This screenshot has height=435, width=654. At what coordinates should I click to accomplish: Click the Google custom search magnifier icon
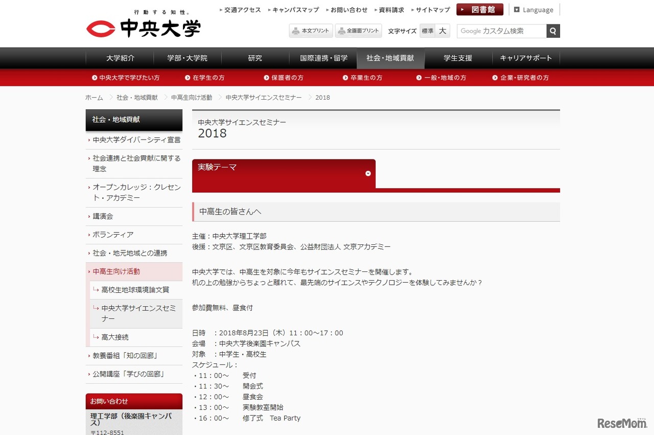[553, 31]
